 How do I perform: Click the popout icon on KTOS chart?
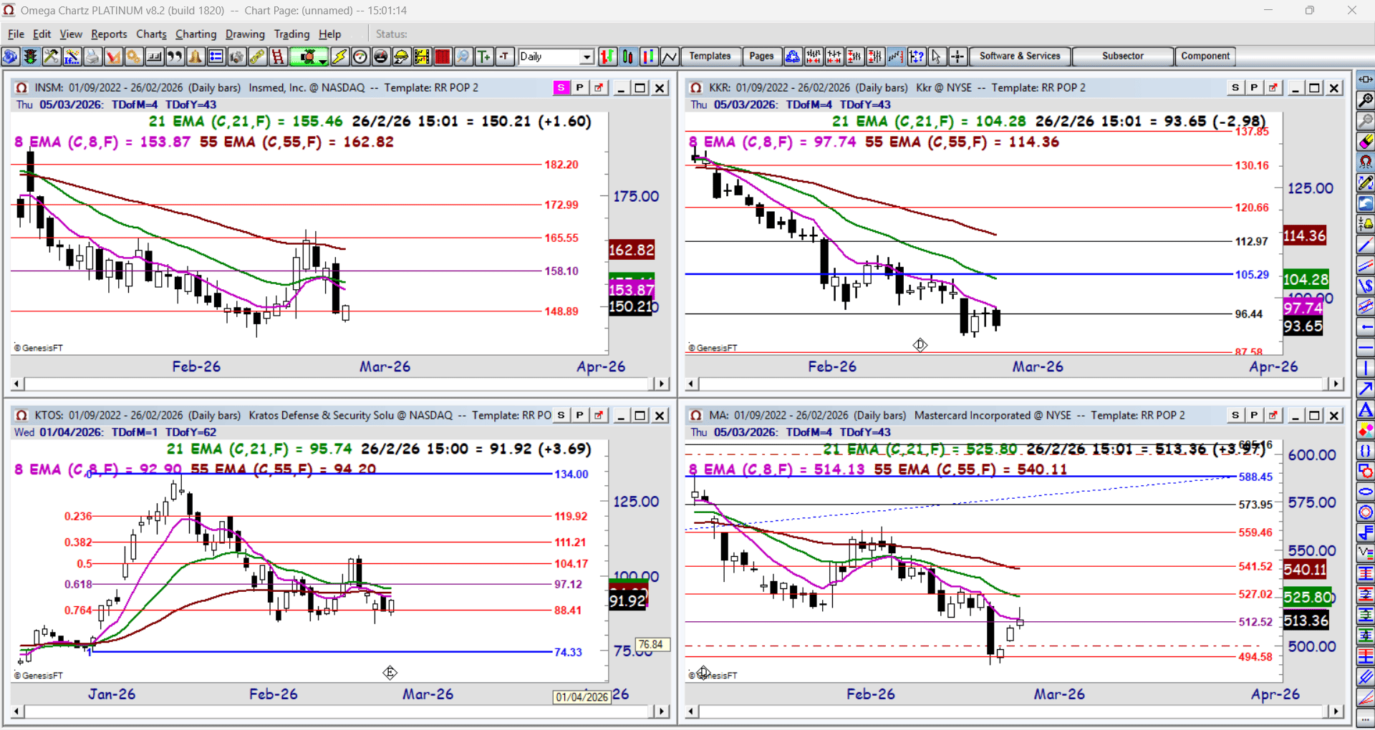(x=599, y=415)
